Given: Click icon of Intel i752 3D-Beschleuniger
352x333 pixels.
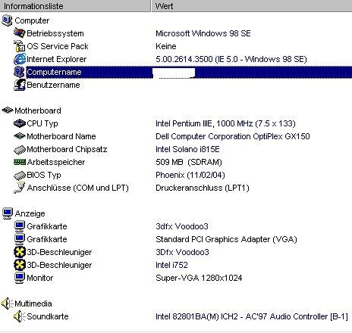Looking at the screenshot, I should [x=20, y=265].
